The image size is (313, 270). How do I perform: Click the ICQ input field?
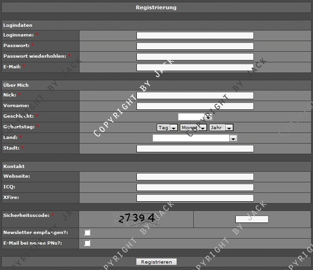pyautogui.click(x=195, y=187)
